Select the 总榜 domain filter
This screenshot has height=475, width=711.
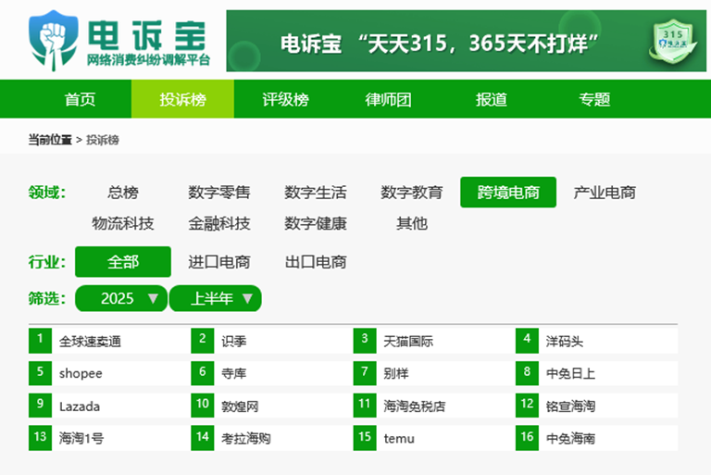tap(123, 193)
